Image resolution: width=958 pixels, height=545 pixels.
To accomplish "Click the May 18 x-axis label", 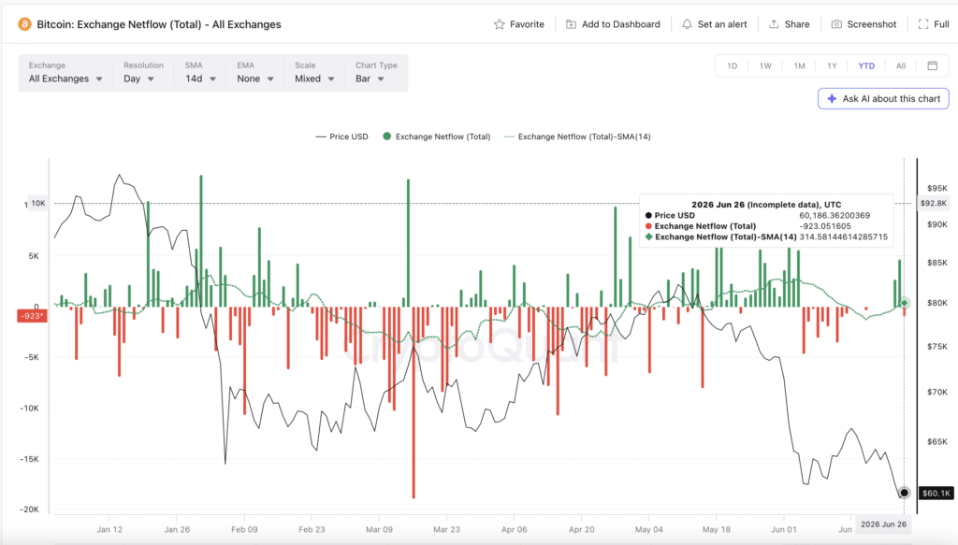I will click(x=716, y=529).
